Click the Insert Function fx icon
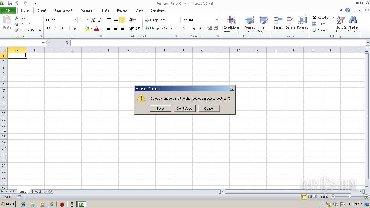370x208 pixels. 67,43
